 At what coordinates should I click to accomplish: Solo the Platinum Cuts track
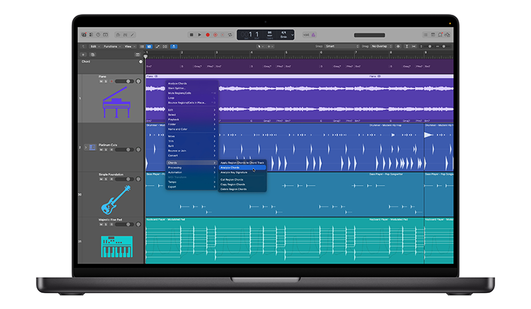106,150
